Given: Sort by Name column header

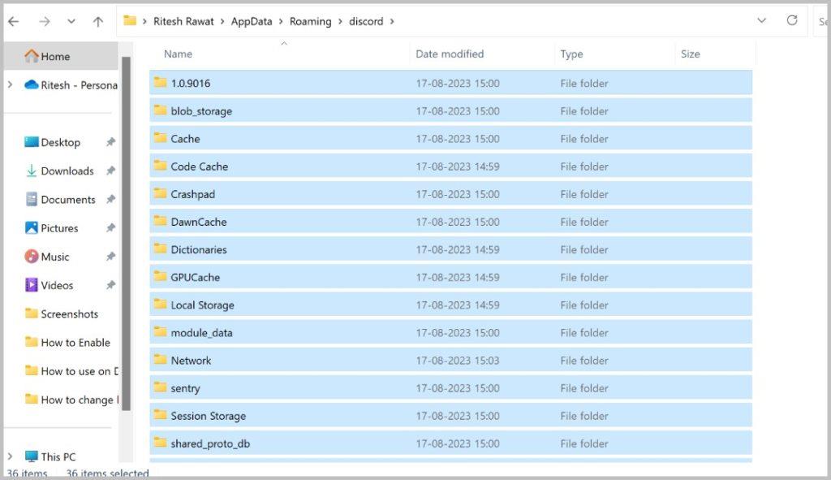Looking at the screenshot, I should [x=178, y=54].
